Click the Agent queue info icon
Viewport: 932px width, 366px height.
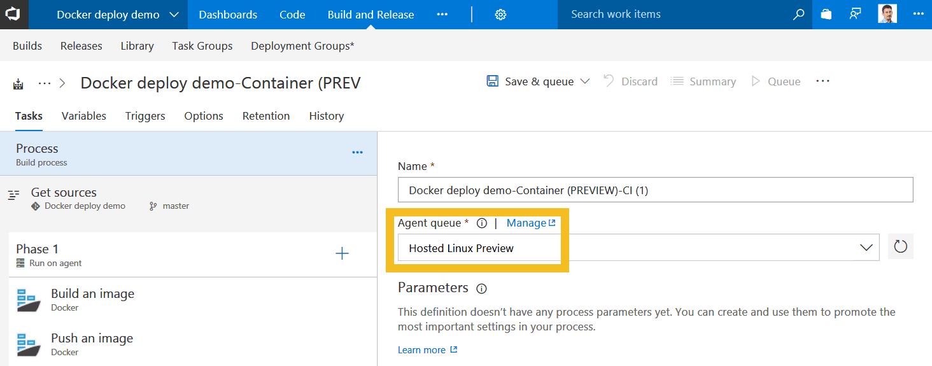click(x=482, y=223)
